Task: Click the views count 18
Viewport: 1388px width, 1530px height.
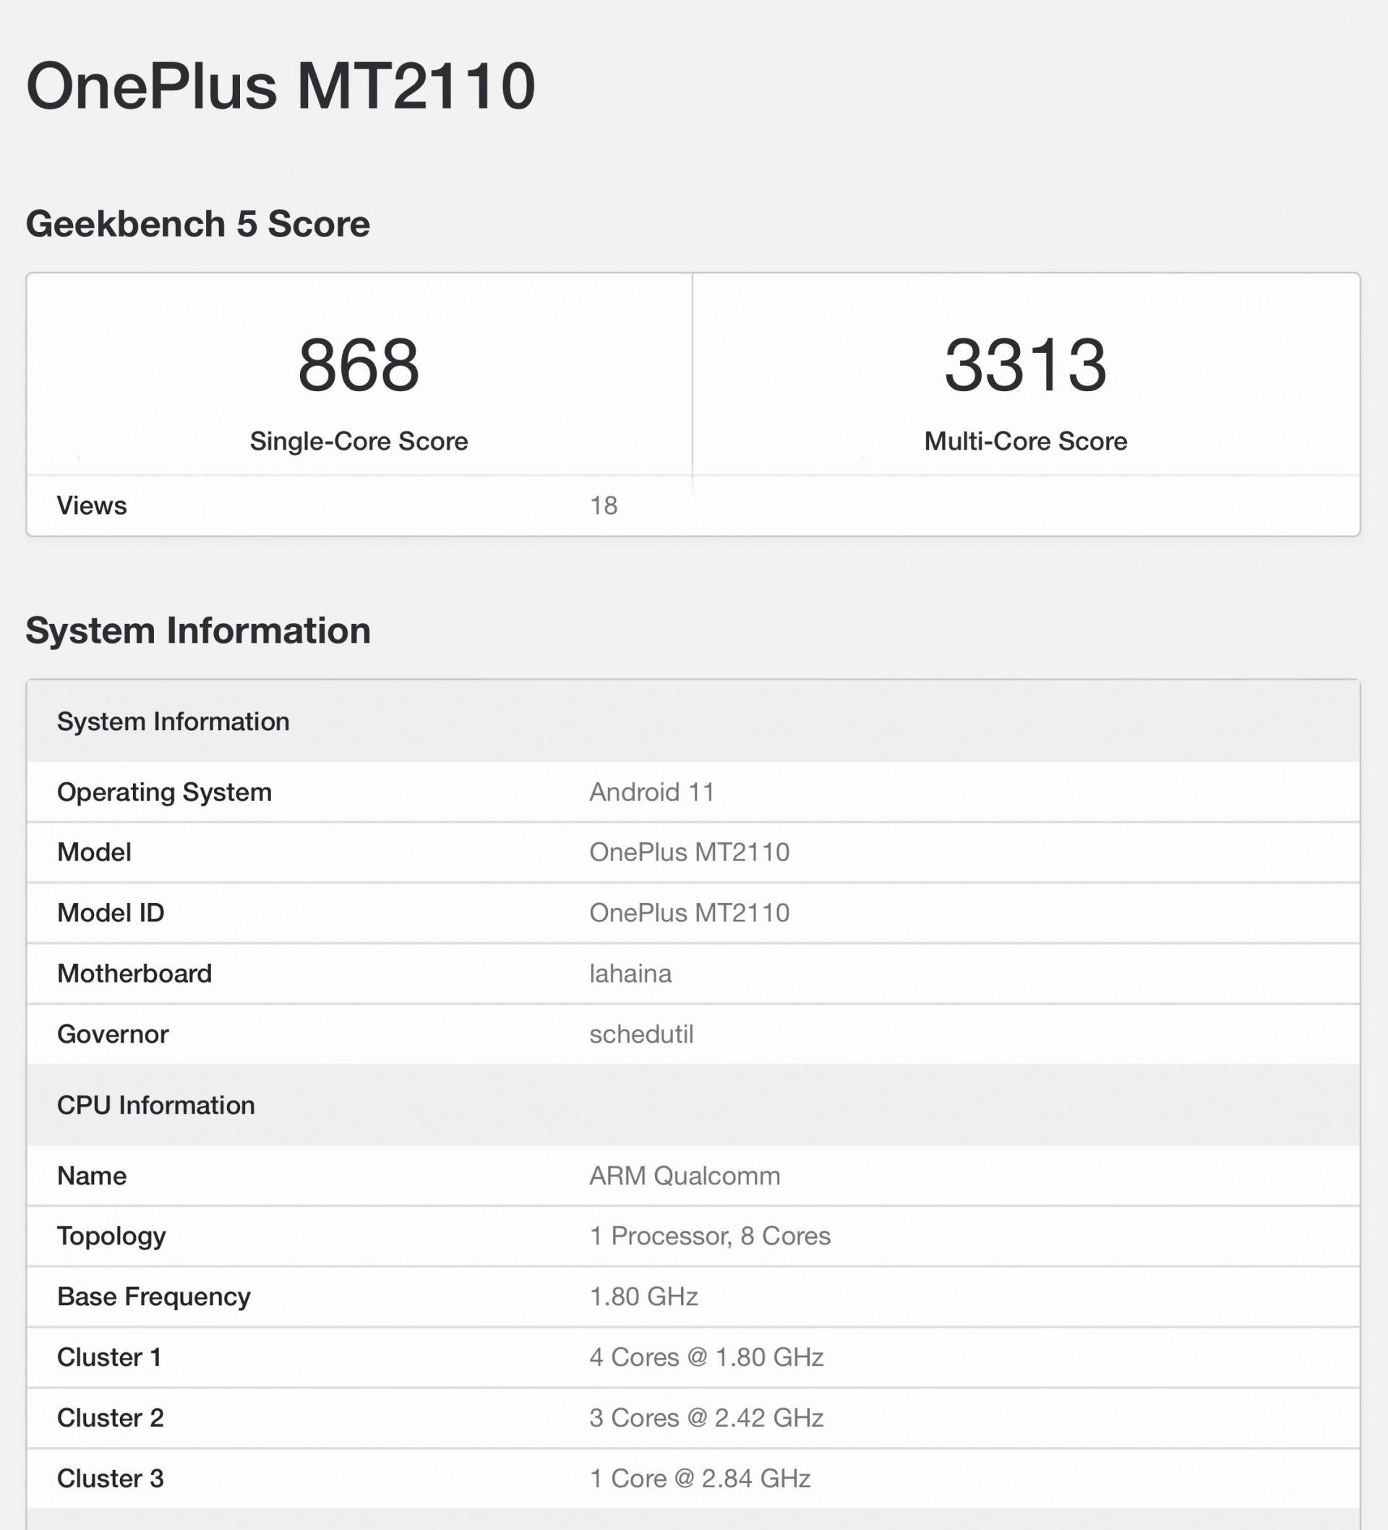Action: click(x=604, y=505)
